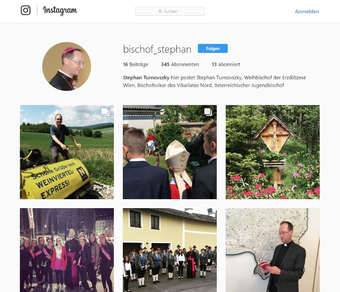Open the brass band in front of yellow house
The height and width of the screenshot is (292, 340).
point(170,250)
